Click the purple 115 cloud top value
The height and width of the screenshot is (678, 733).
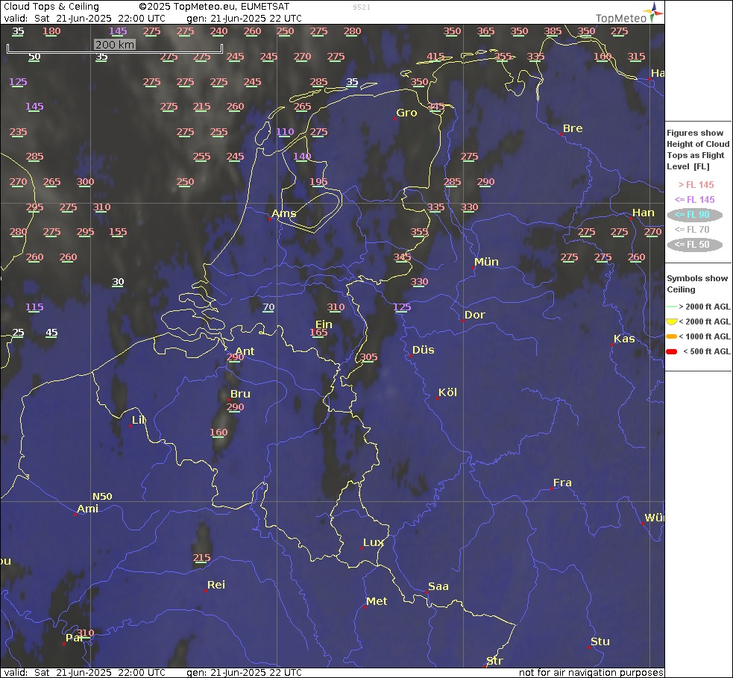(34, 307)
